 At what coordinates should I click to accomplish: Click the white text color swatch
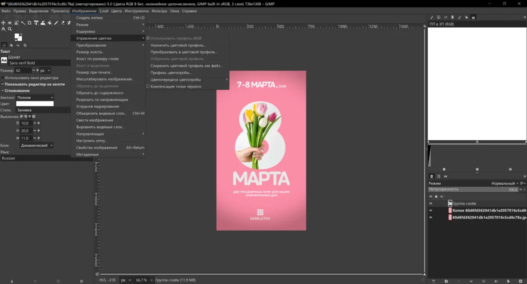click(35, 104)
